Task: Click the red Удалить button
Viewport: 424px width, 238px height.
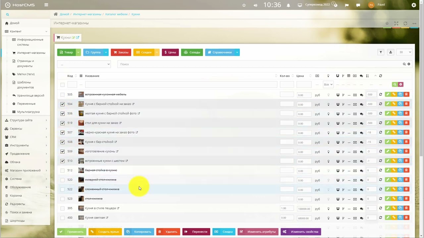Action: point(168,232)
